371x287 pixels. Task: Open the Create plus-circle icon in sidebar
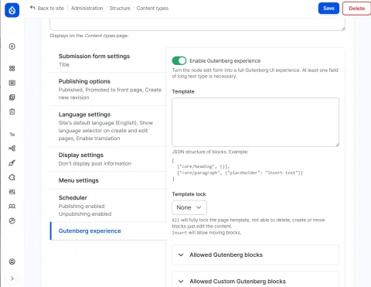point(12,46)
